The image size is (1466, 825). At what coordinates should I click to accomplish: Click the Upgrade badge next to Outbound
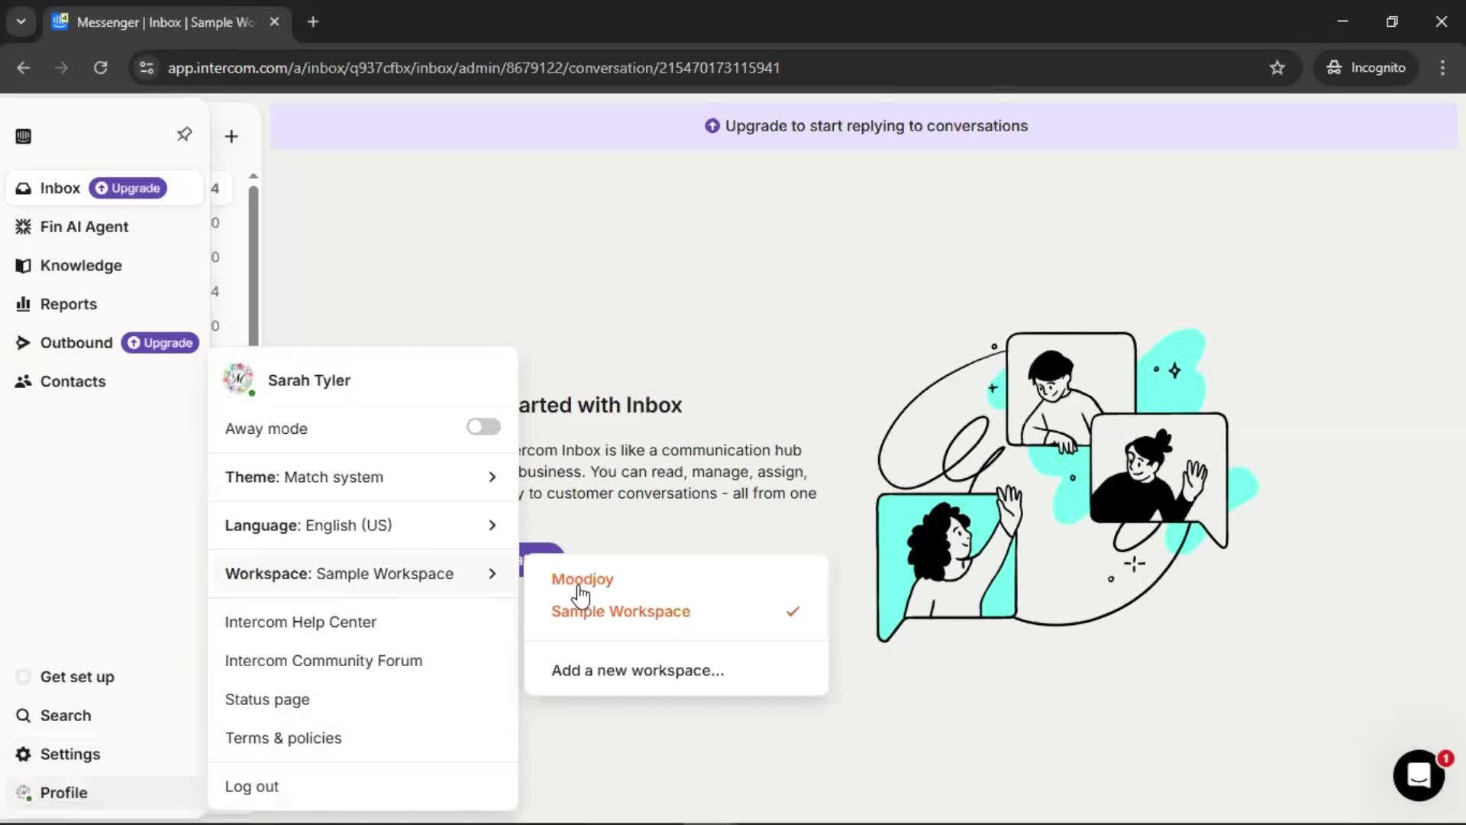click(160, 343)
